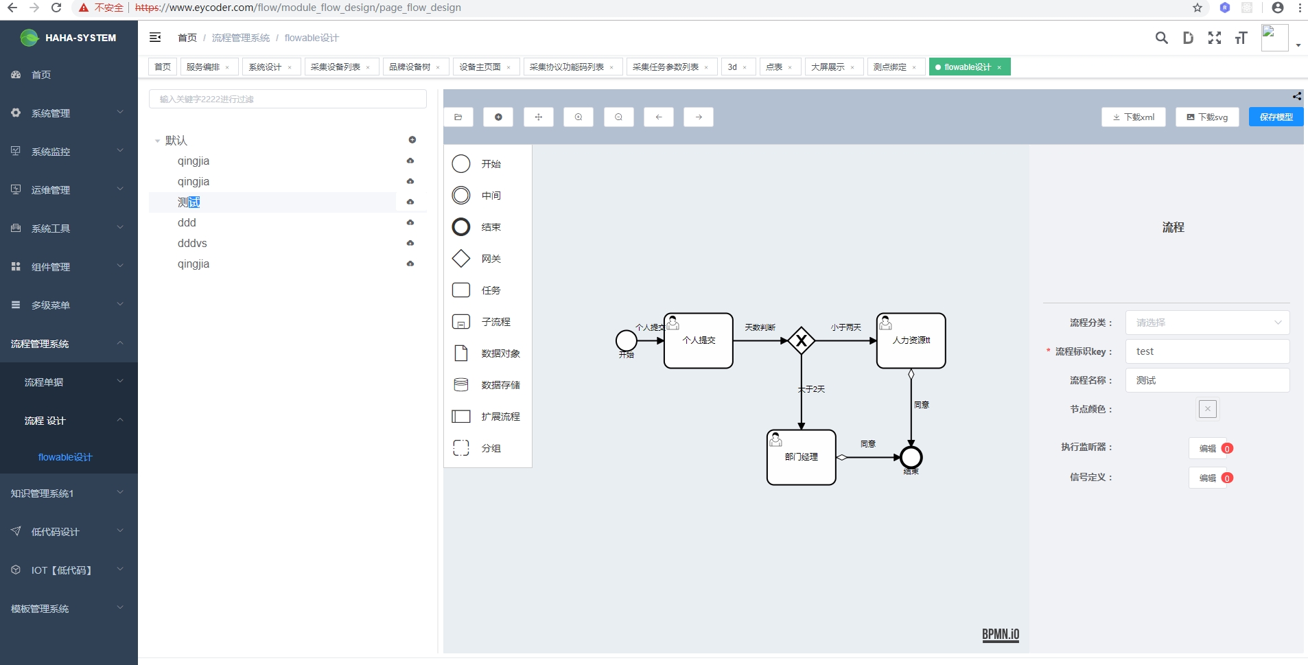1308x665 pixels.
Task: Click the upload icon on the 测试 row
Action: (x=410, y=202)
